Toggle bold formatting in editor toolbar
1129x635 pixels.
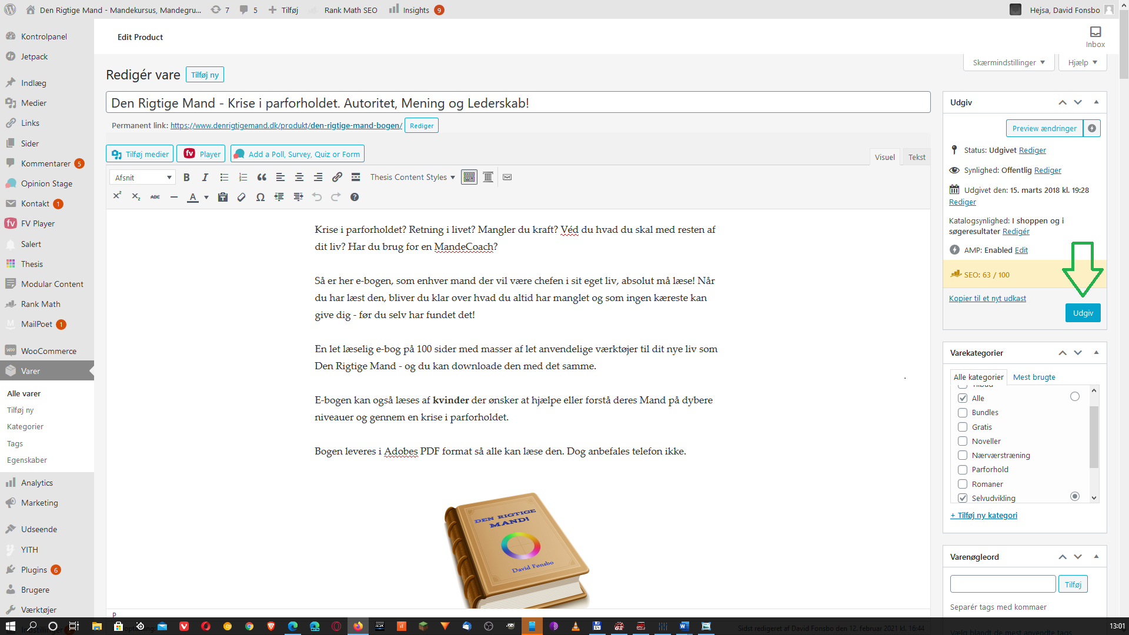186,178
